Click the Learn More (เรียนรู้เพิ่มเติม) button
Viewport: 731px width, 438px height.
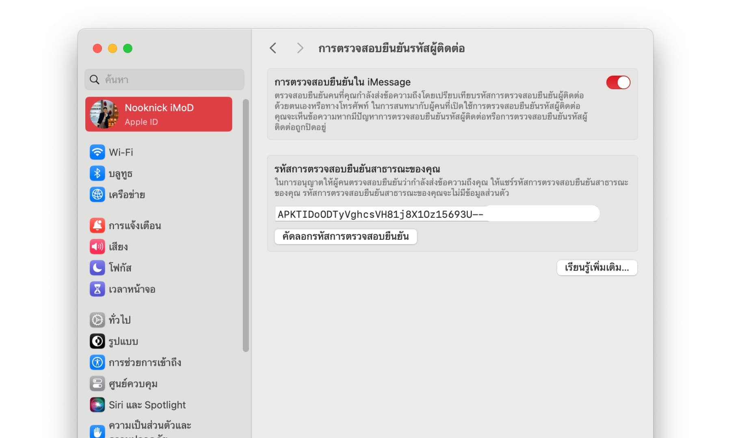597,268
